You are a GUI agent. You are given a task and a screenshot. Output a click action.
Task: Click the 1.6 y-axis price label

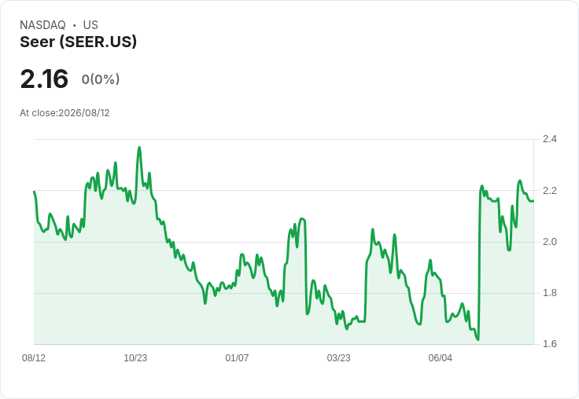549,344
